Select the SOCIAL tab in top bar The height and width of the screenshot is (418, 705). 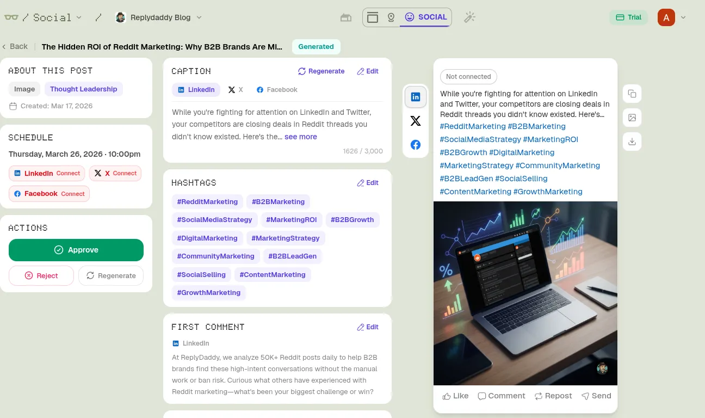click(426, 17)
